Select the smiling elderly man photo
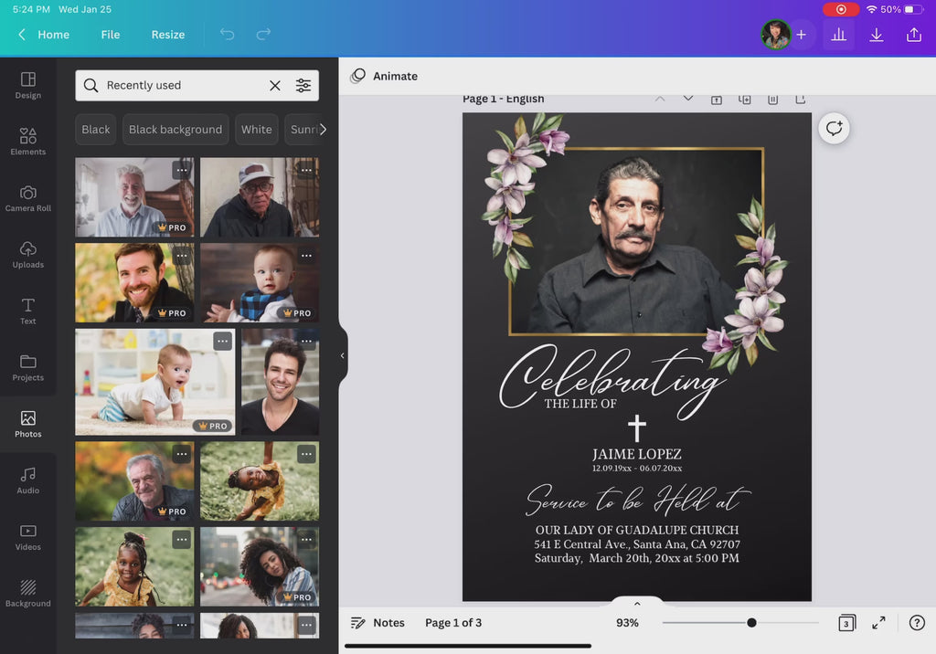 click(x=134, y=197)
